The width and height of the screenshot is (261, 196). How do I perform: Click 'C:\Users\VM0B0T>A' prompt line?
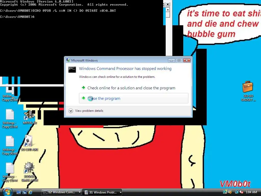click(17, 17)
